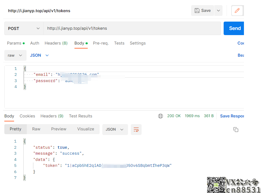
Task: Open the Auth tab
Action: [35, 43]
